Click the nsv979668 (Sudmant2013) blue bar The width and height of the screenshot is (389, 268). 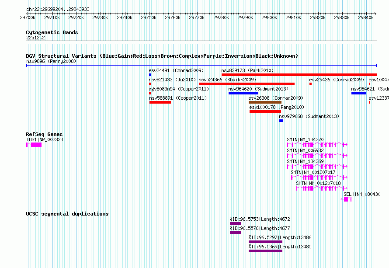(281, 121)
